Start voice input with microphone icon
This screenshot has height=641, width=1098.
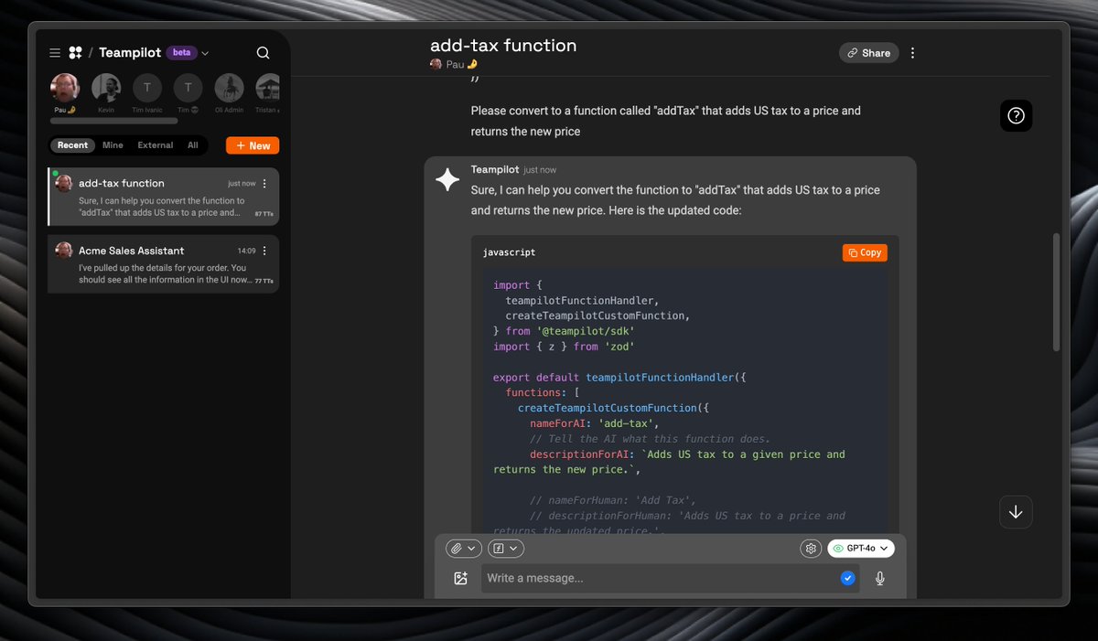879,578
